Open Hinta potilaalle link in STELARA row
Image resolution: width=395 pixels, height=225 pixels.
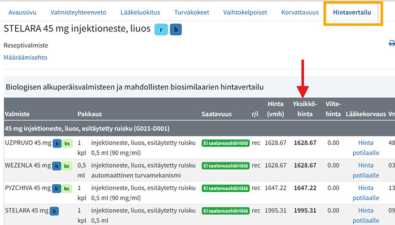366,215
